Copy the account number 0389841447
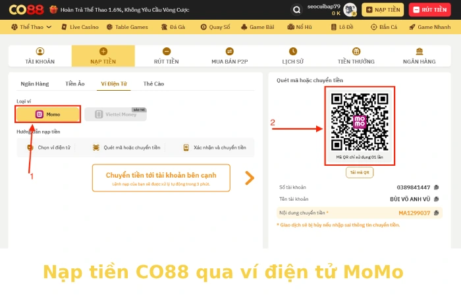This screenshot has width=461, height=296. point(436,187)
